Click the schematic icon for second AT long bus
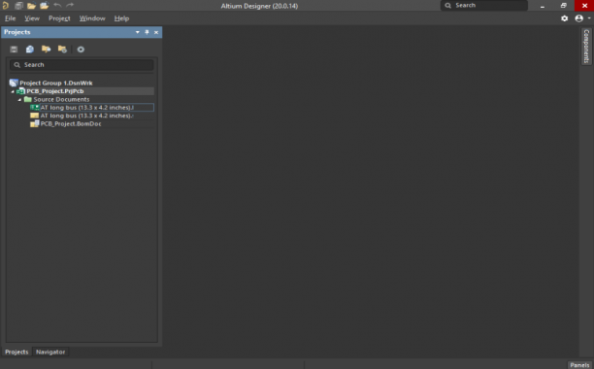Viewport: 594px width, 369px height. 35,116
